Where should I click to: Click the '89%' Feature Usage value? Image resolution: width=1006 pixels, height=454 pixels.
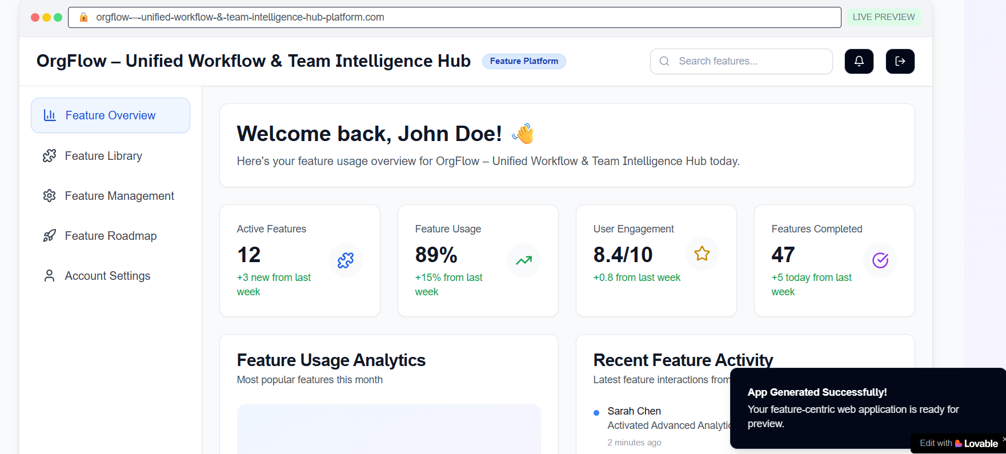tap(436, 255)
